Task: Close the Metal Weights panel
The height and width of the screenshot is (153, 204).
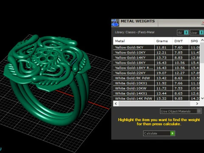Action: (x=203, y=23)
